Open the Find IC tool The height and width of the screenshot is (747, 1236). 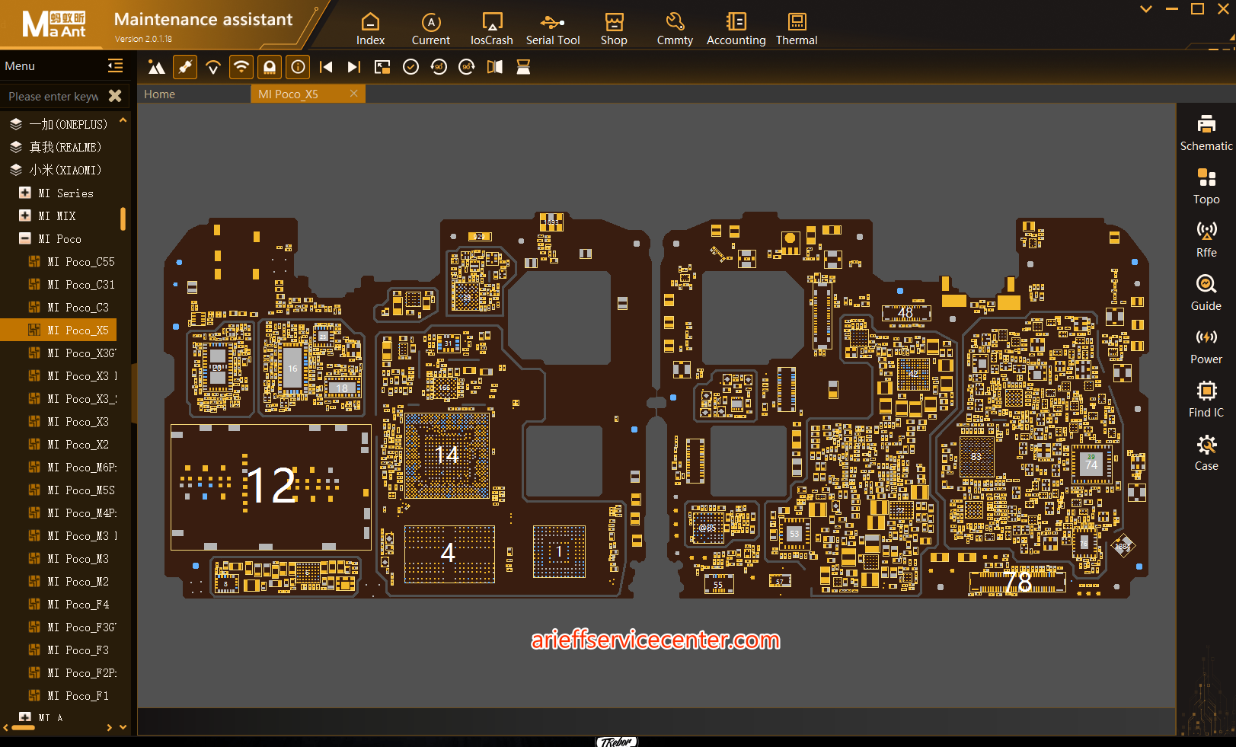[x=1206, y=400]
